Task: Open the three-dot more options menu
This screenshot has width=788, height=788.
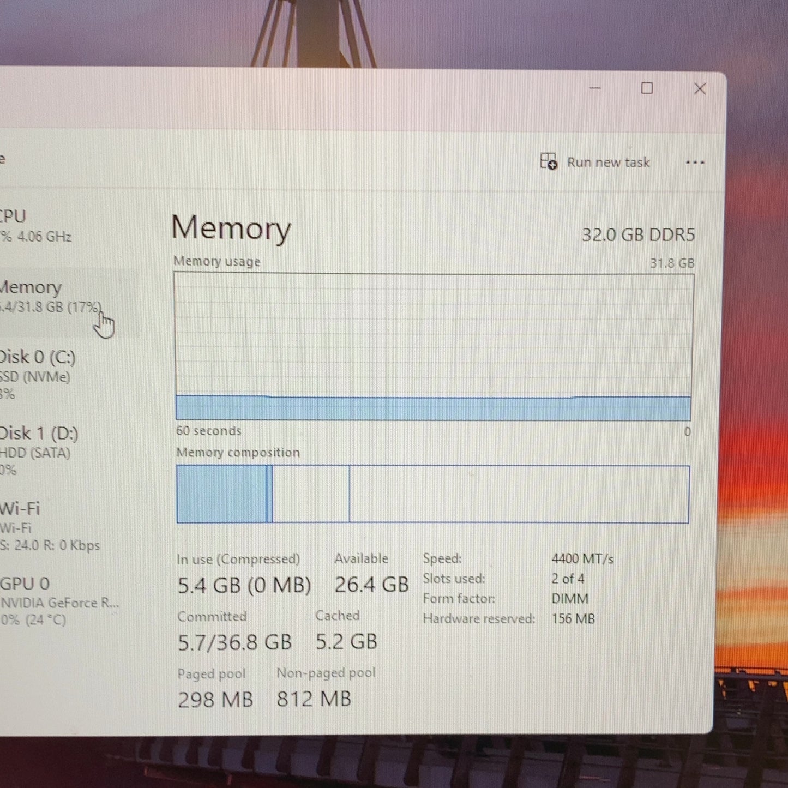Action: tap(695, 163)
